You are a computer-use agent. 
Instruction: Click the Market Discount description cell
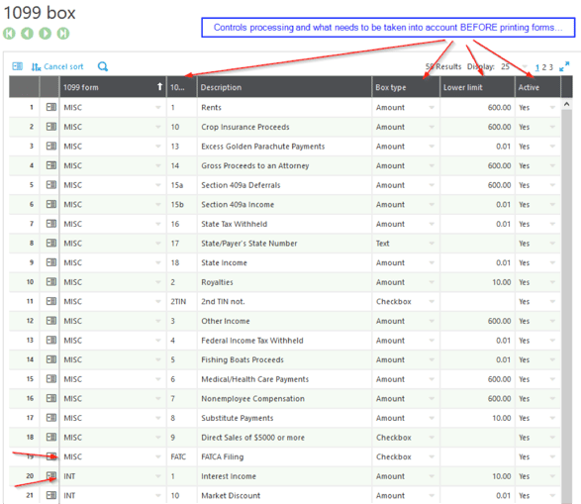point(284,495)
